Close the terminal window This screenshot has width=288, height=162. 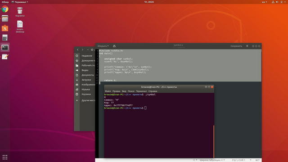(x=212, y=87)
